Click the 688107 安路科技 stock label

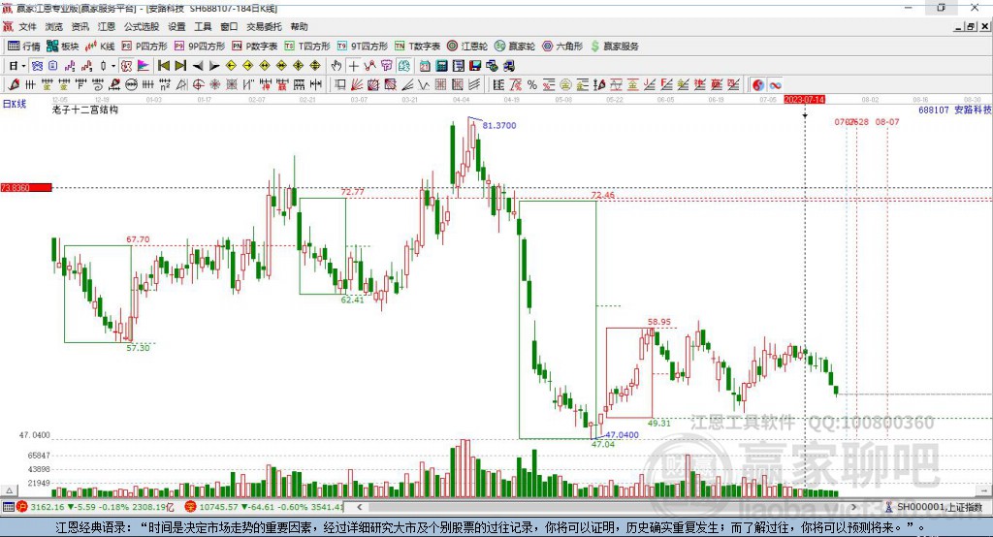pos(955,110)
